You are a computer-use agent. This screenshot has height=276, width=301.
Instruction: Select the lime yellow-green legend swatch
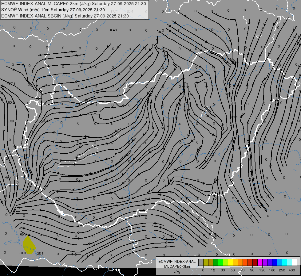click(x=226, y=262)
